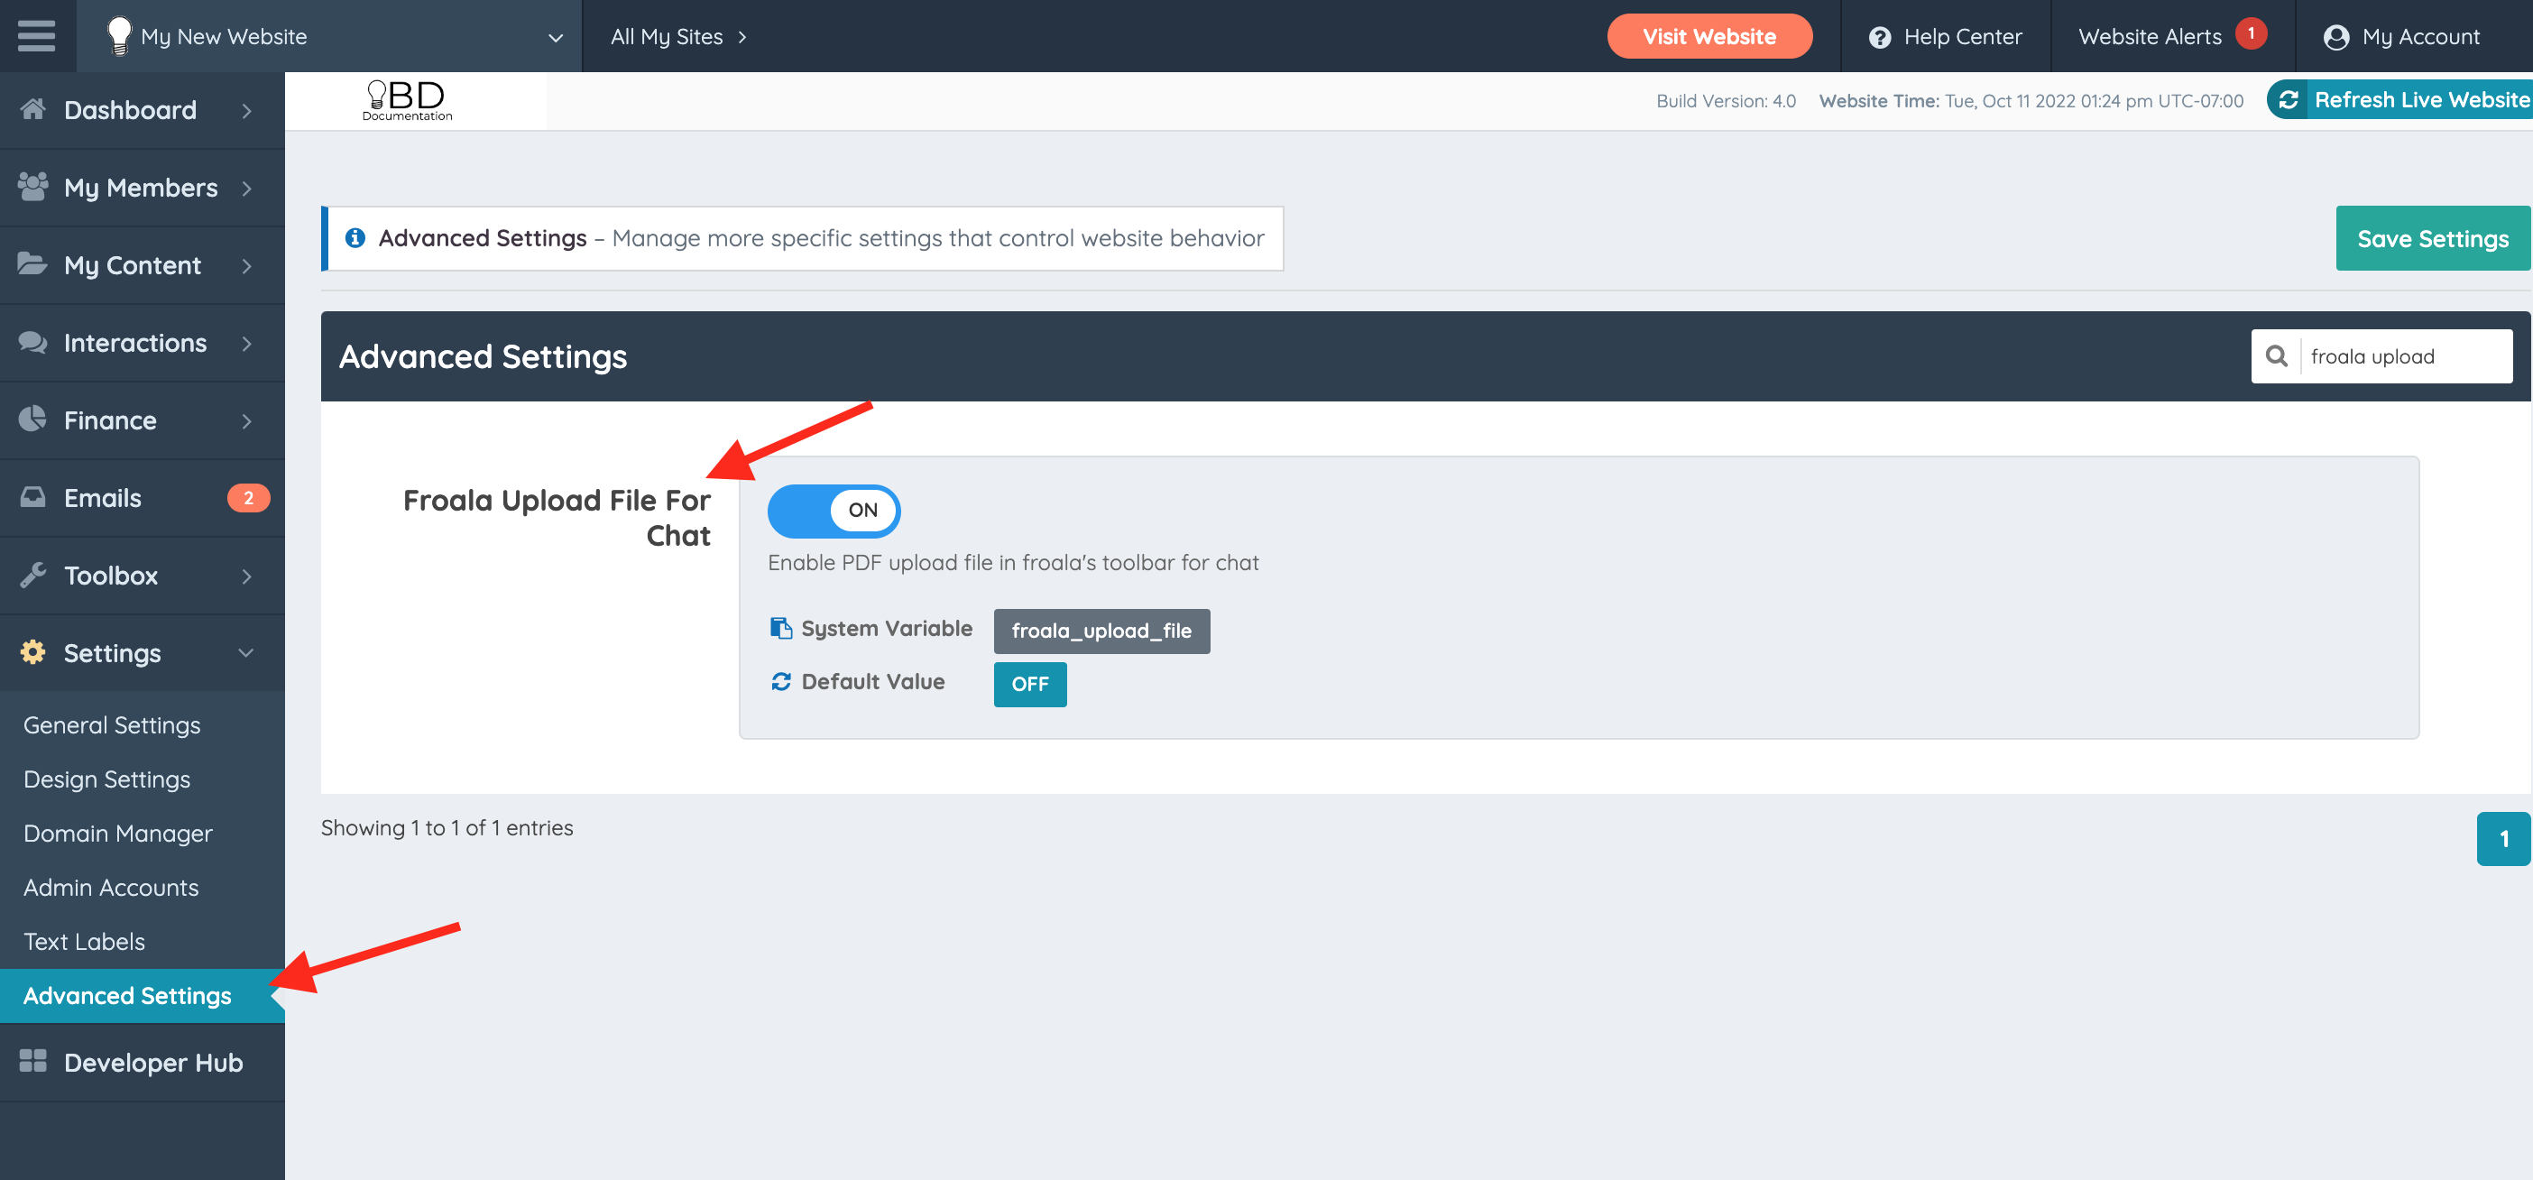Click the Save Settings button
2533x1180 pixels.
2432,238
